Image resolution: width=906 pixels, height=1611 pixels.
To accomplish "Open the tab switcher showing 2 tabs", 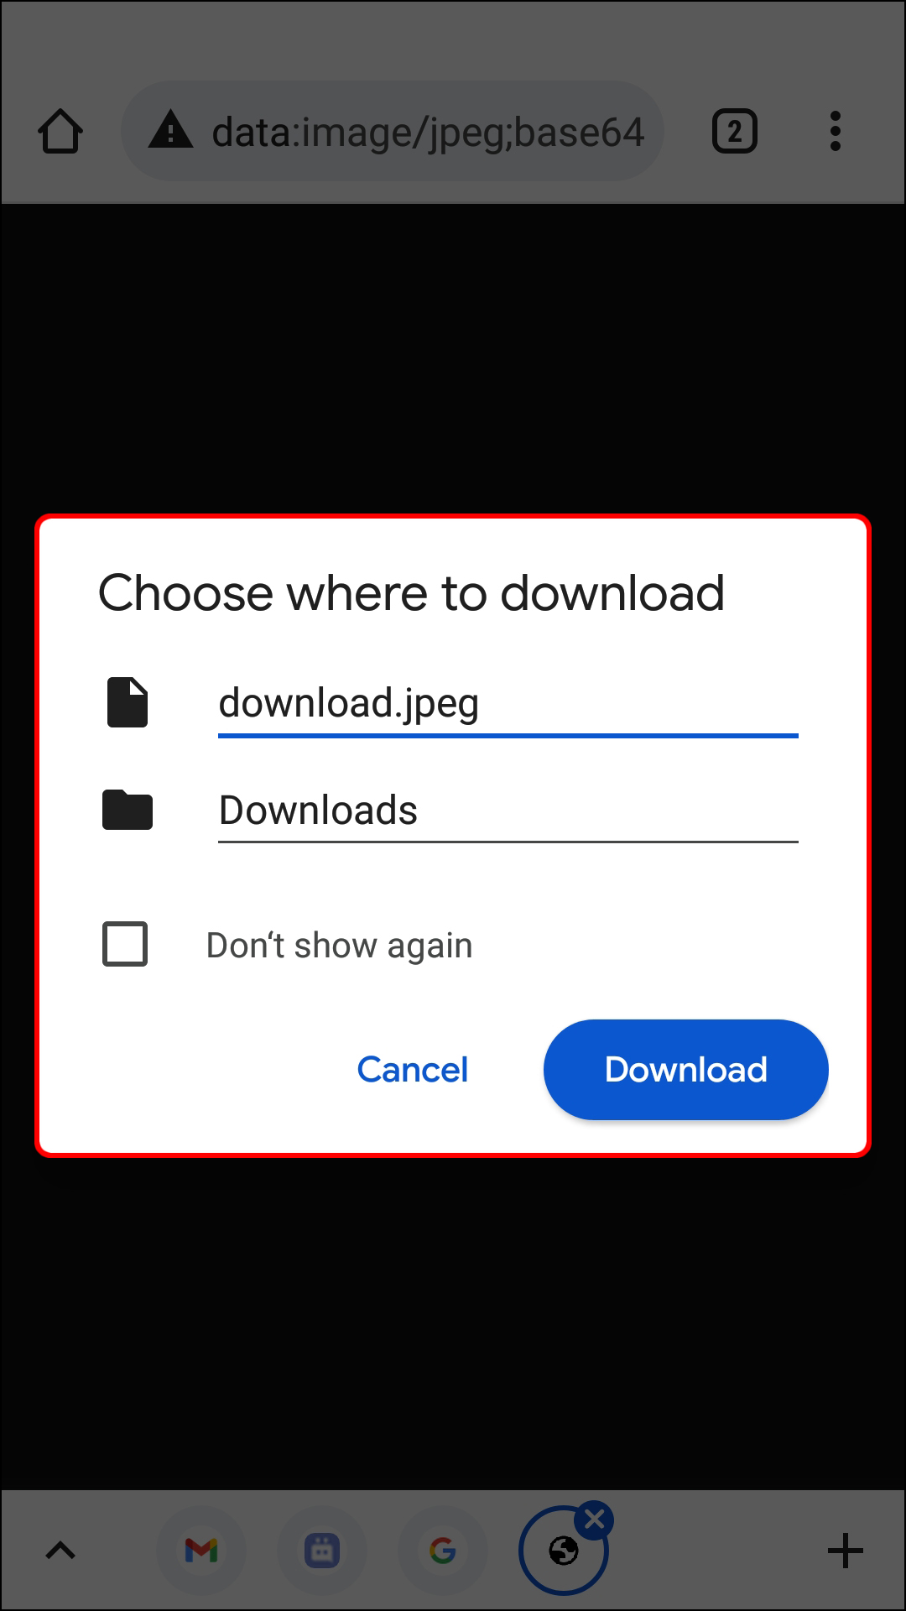I will click(735, 132).
